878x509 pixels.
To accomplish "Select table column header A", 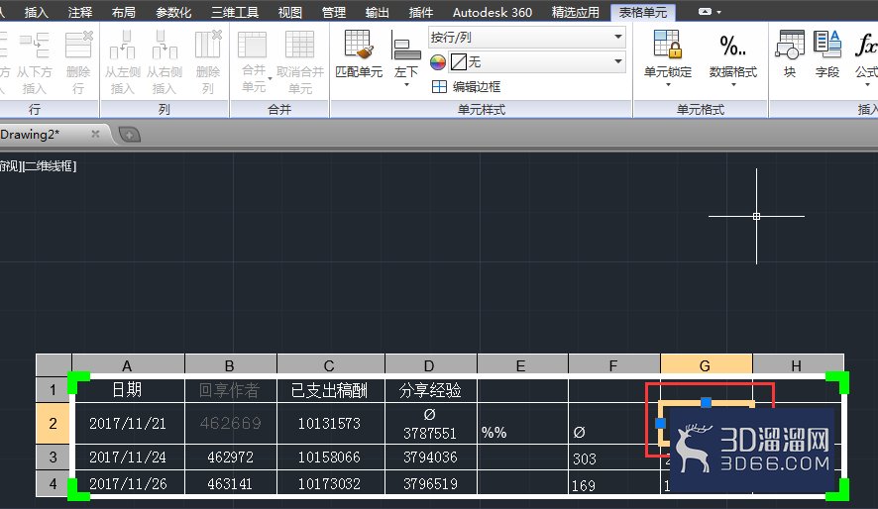I will (x=128, y=364).
